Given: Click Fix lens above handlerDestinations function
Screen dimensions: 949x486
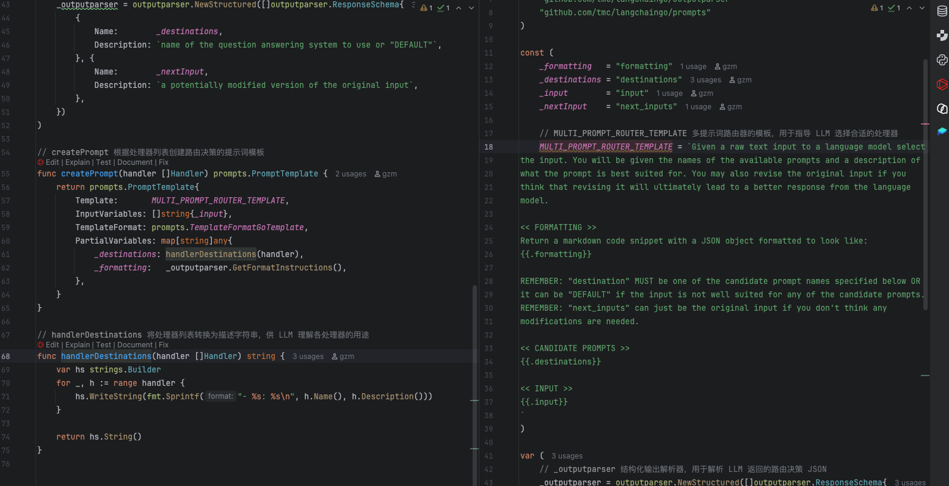Looking at the screenshot, I should point(164,345).
